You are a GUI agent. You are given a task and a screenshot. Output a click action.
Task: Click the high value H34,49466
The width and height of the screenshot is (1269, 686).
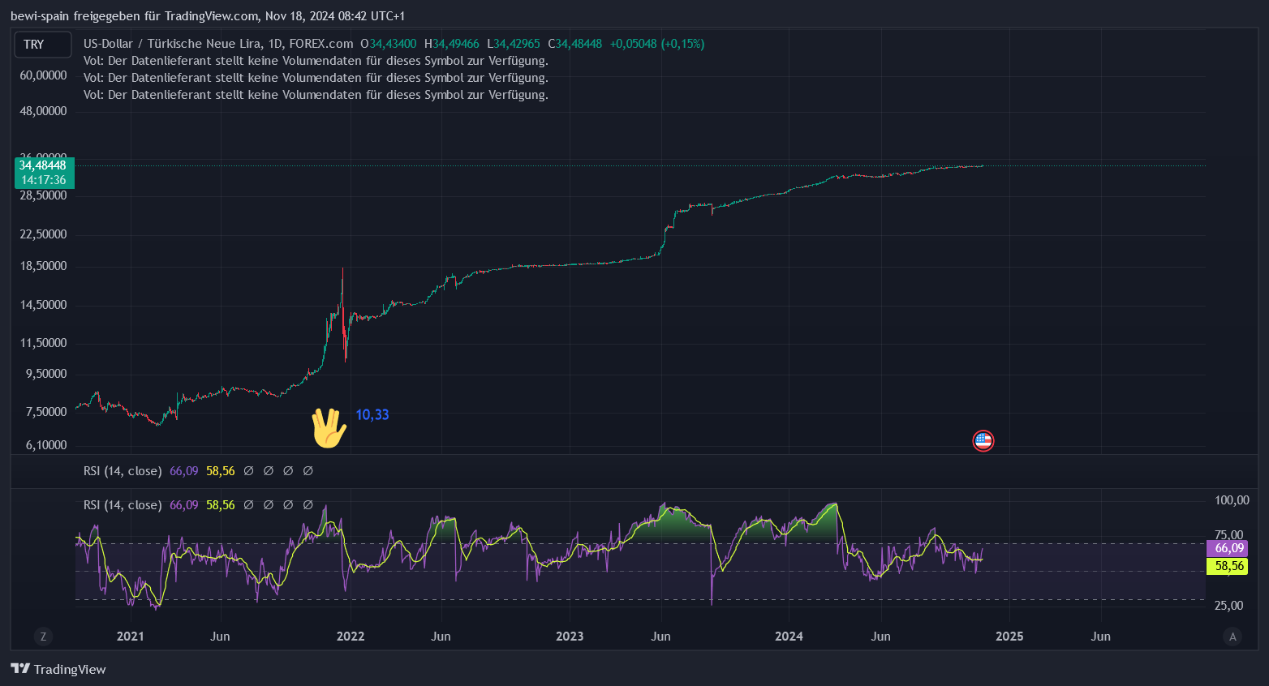point(452,44)
